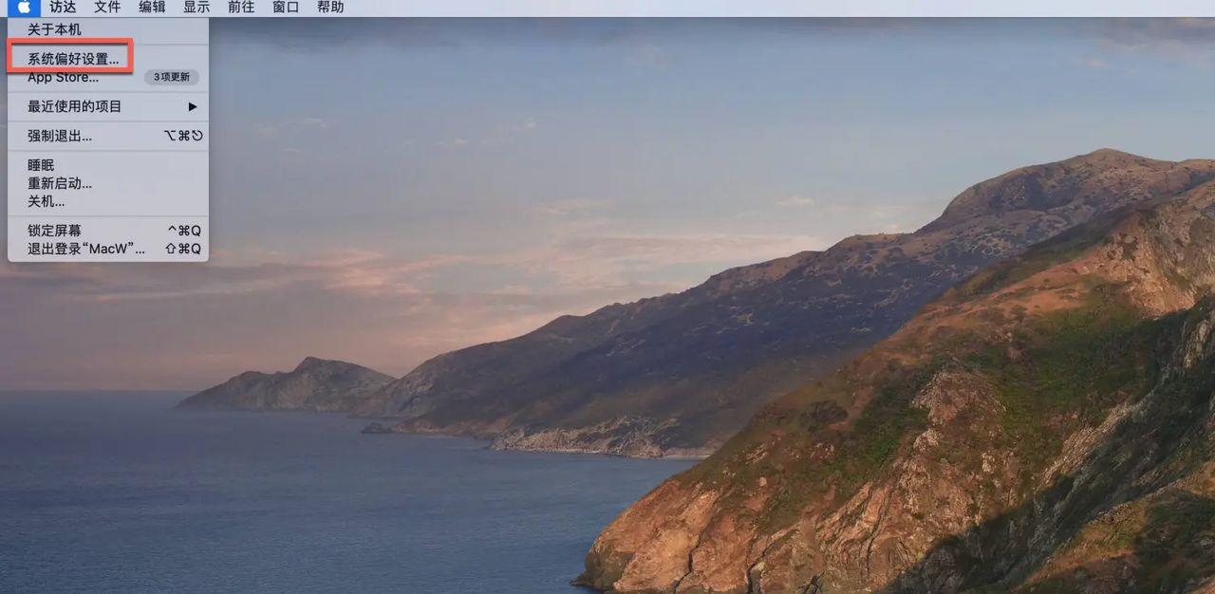
Task: Open the 前往 menu
Action: coord(241,8)
